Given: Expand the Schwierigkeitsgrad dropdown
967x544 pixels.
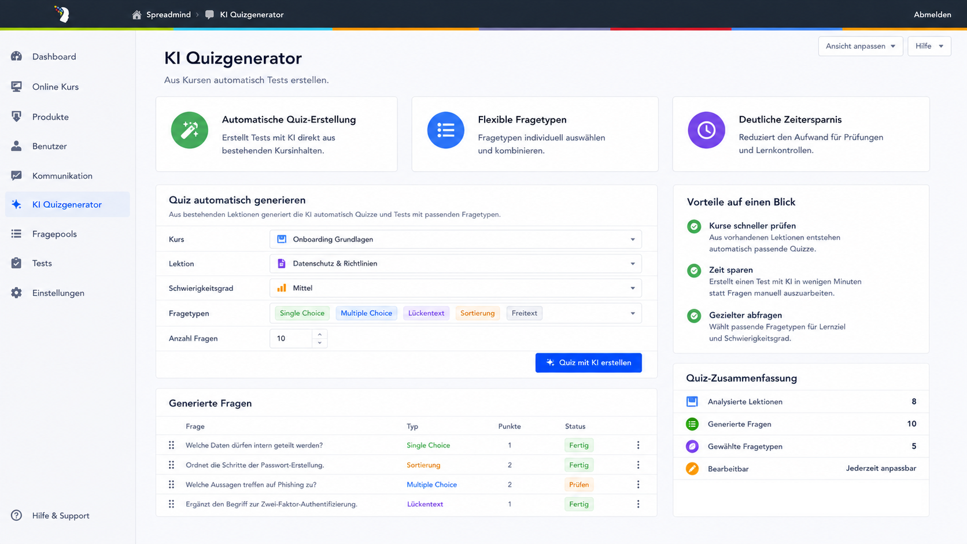Looking at the screenshot, I should pyautogui.click(x=456, y=288).
